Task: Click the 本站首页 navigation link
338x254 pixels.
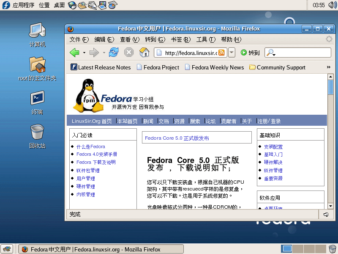Action: coord(128,121)
